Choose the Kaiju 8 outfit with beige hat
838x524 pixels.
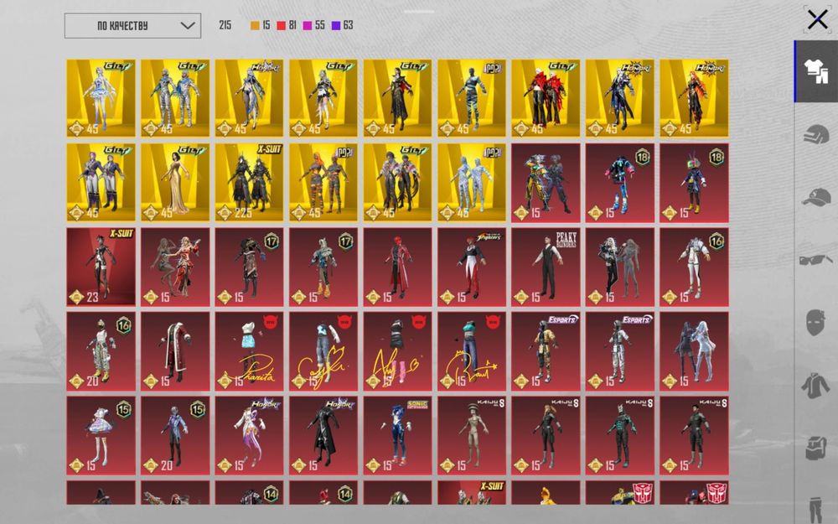471,436
